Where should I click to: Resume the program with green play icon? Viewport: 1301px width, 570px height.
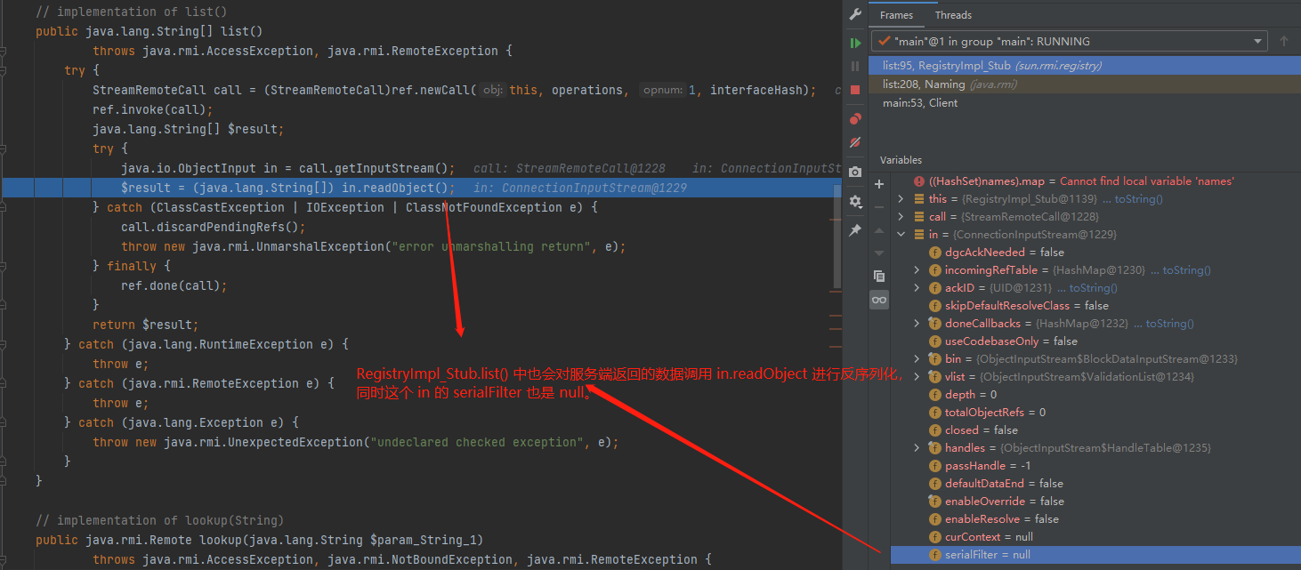(855, 42)
